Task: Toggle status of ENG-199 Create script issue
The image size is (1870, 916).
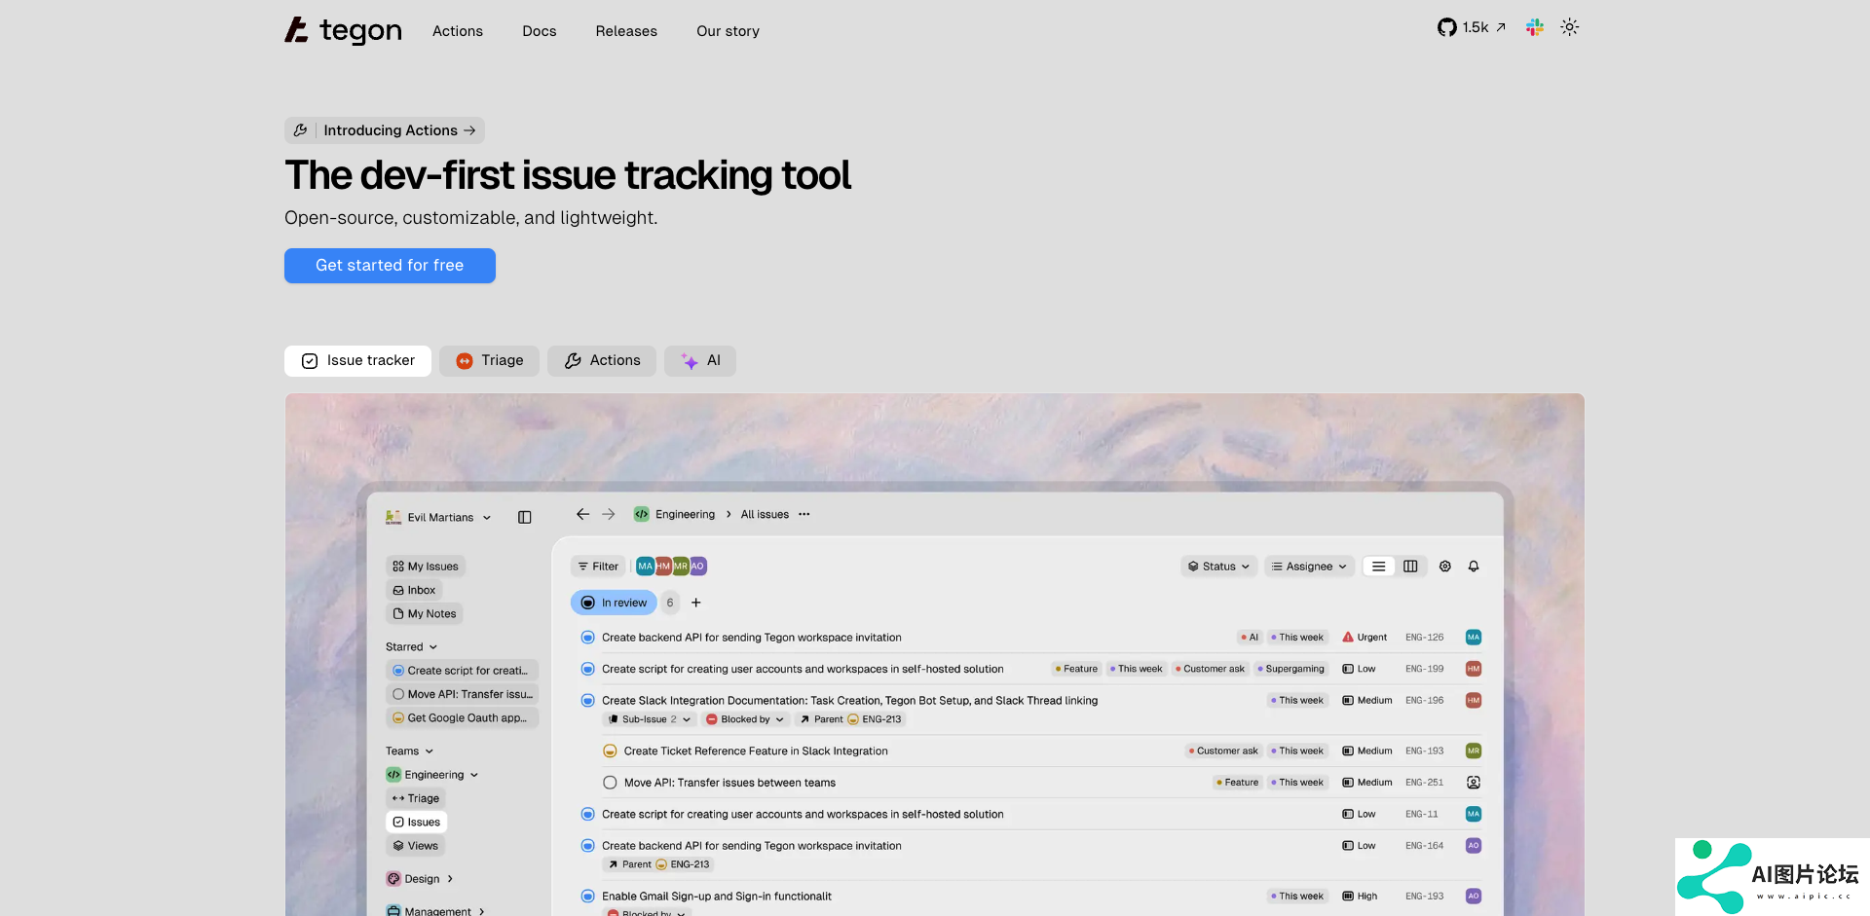Action: pos(587,669)
